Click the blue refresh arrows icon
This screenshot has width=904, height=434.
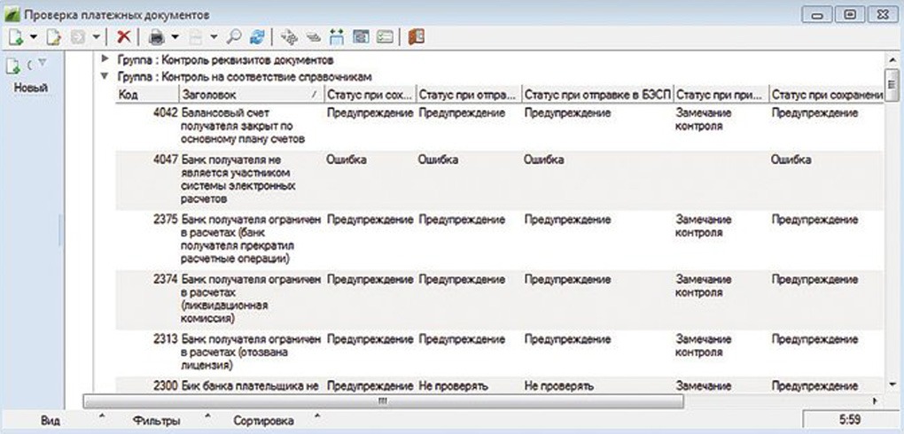point(258,37)
